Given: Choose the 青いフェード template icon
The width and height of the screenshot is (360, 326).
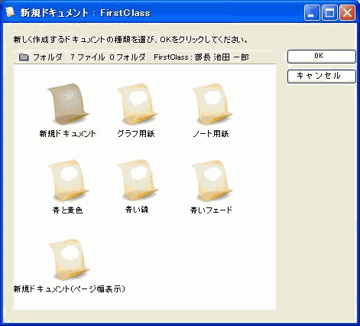Looking at the screenshot, I should 211,181.
